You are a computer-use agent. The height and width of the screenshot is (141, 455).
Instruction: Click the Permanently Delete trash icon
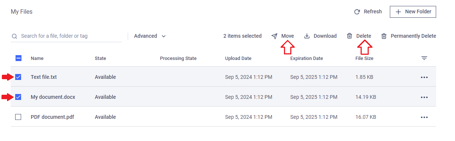pyautogui.click(x=384, y=36)
